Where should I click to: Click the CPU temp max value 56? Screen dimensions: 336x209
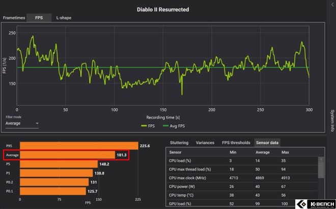(x=284, y=195)
